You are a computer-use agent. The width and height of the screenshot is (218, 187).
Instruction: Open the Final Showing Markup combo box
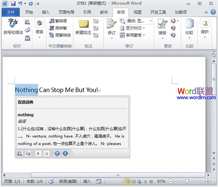[139, 21]
